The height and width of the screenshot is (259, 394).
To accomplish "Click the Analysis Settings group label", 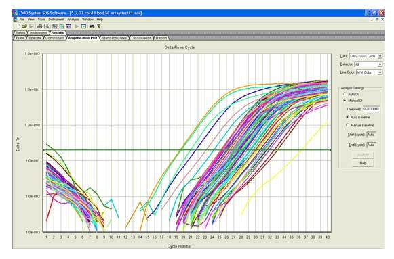I will (x=352, y=88).
